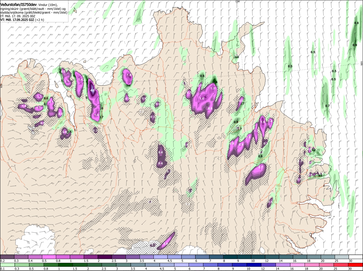Viewport: 363px width, 271px height.
Task: Click the 30 label on the upper scale
Action: click(x=351, y=261)
